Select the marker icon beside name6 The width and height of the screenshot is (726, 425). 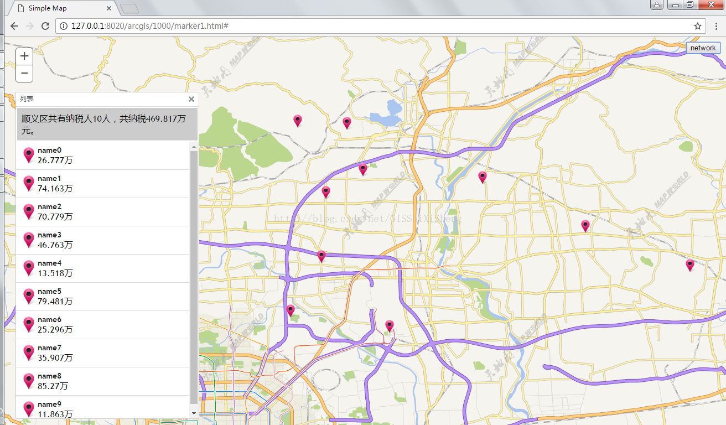29,325
